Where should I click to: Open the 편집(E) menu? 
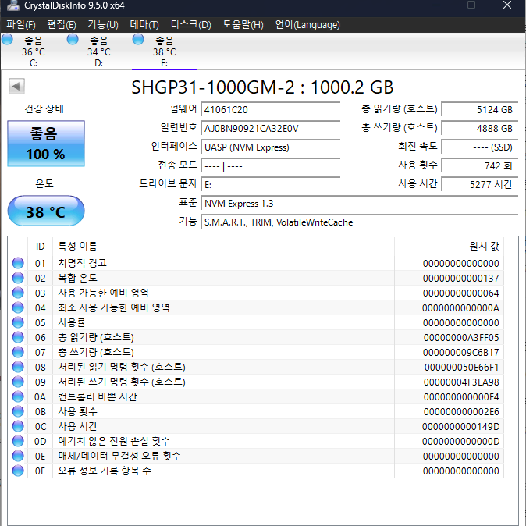pos(62,25)
